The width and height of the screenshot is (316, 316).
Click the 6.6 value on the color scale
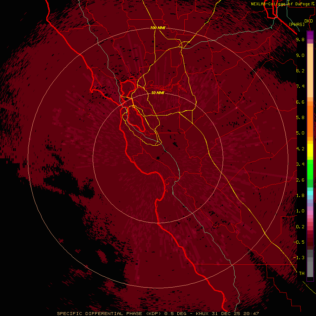pyautogui.click(x=300, y=102)
